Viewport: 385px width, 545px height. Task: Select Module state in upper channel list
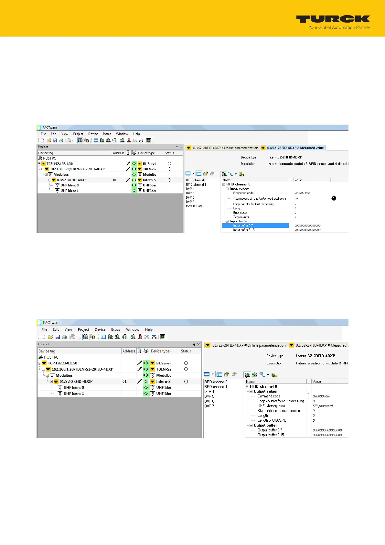(x=194, y=206)
